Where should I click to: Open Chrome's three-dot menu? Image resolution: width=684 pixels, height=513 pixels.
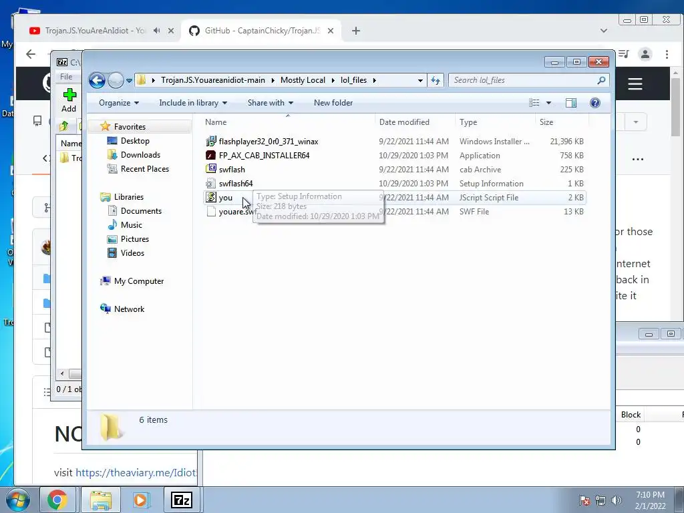pos(667,54)
